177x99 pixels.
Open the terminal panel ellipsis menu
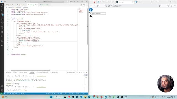82,72
